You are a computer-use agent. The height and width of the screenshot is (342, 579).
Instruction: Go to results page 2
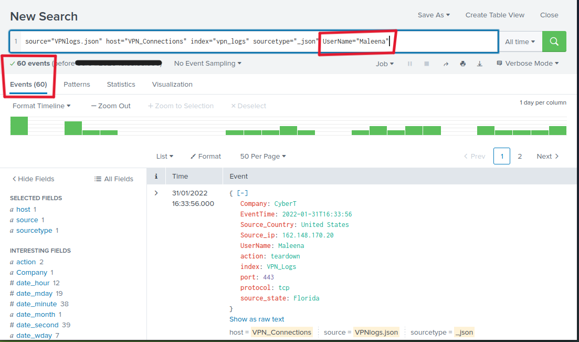[520, 156]
